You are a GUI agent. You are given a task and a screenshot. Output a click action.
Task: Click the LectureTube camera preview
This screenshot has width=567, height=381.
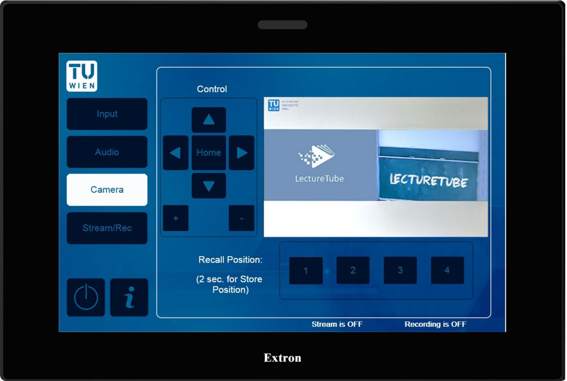pos(376,167)
